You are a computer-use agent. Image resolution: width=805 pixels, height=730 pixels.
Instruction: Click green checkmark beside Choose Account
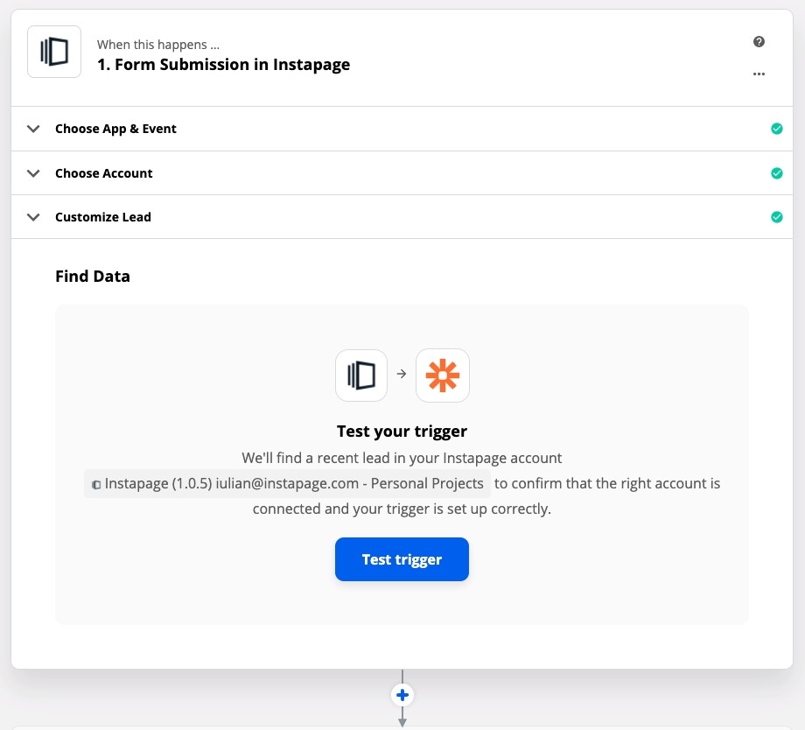pos(777,173)
